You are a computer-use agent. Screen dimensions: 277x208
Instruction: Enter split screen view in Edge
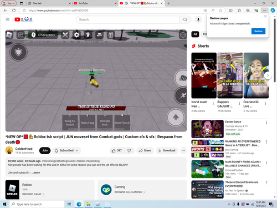(230, 11)
